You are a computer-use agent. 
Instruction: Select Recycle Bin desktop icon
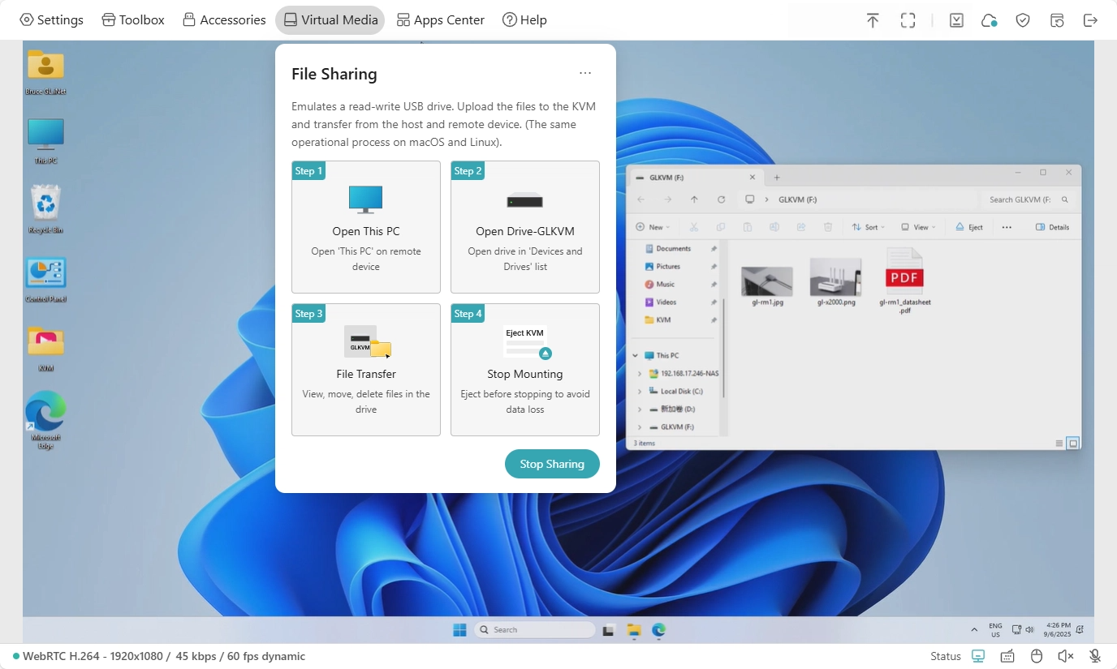pos(45,210)
